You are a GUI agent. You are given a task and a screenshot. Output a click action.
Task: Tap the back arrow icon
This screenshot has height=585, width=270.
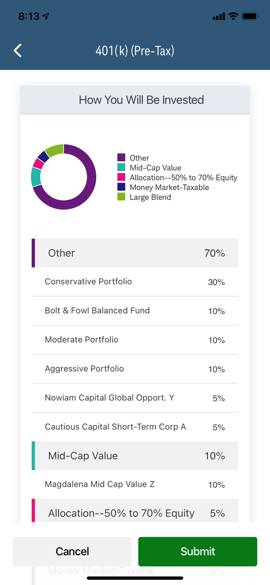[x=18, y=51]
